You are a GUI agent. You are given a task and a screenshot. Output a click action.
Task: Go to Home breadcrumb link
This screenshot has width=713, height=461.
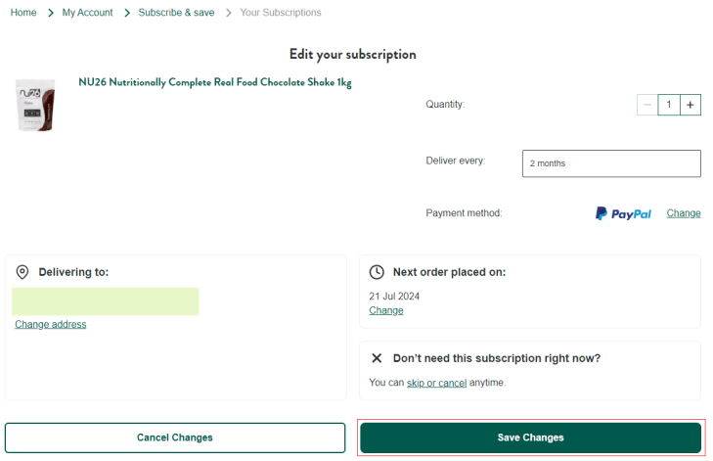click(x=23, y=13)
